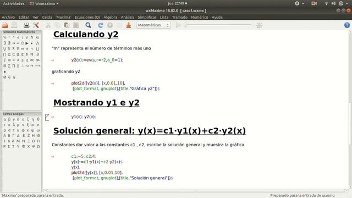Insert Greek letter β
Screen dimensions: 352x198
[9, 119]
